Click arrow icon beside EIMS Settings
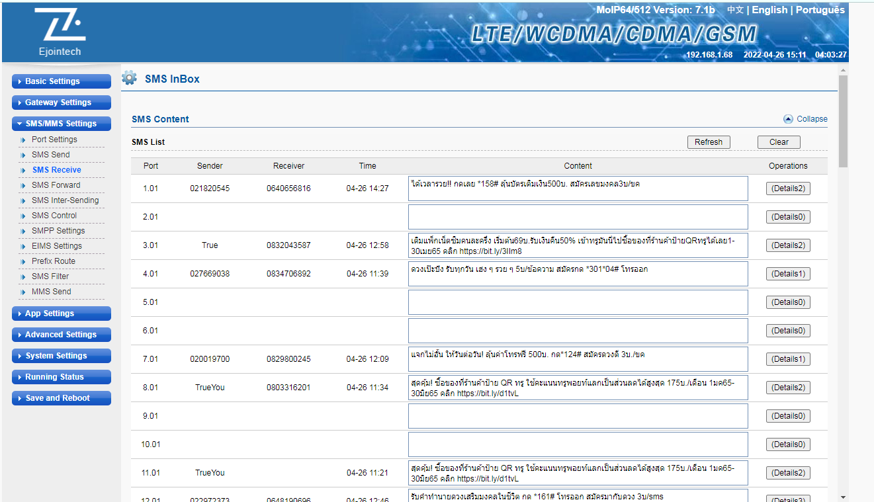The height and width of the screenshot is (502, 874). pyautogui.click(x=24, y=247)
